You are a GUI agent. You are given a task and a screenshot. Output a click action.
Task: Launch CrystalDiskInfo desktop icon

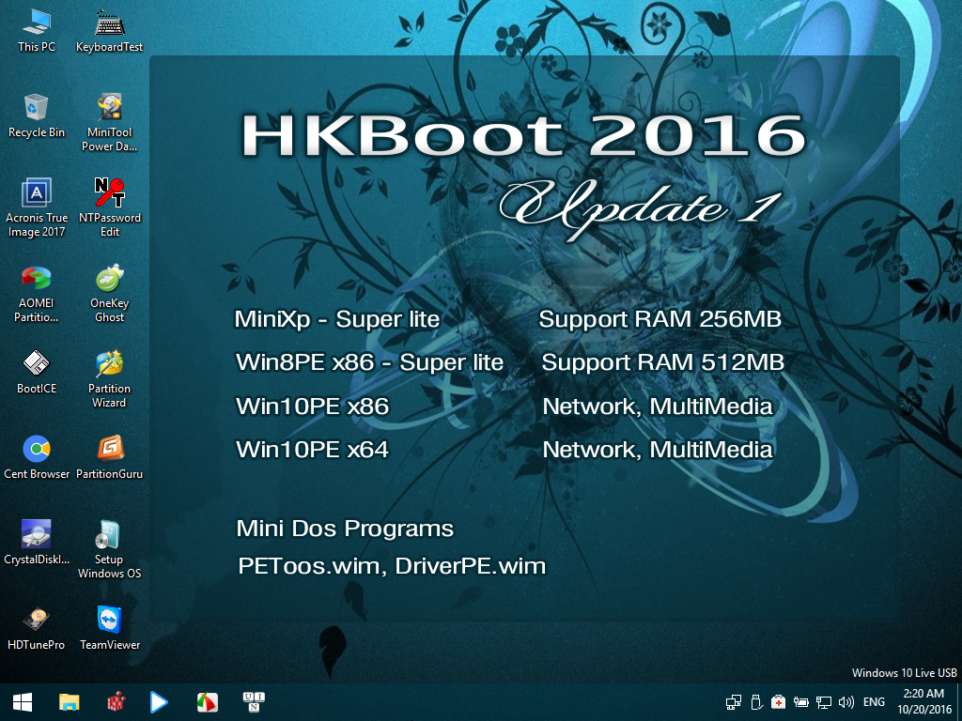[37, 543]
